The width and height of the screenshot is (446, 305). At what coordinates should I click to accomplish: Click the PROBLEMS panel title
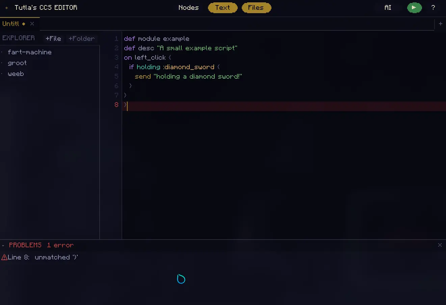tap(25, 245)
